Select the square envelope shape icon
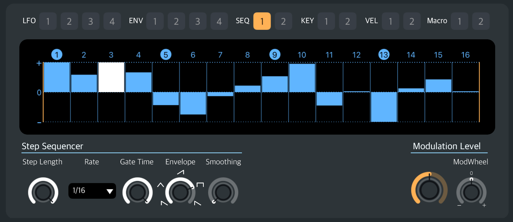 pyautogui.click(x=200, y=185)
